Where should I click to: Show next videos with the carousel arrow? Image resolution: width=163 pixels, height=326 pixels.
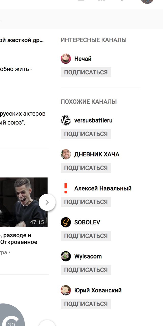(x=47, y=202)
